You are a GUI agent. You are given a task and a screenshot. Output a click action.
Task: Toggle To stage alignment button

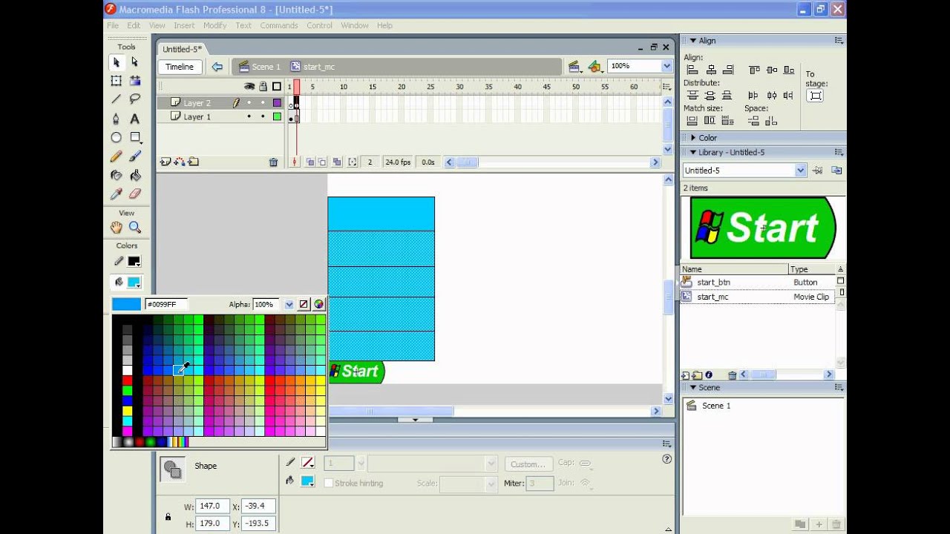point(815,96)
